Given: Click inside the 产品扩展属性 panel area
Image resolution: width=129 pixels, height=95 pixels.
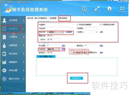Looking at the screenshot, I should coord(77,67).
